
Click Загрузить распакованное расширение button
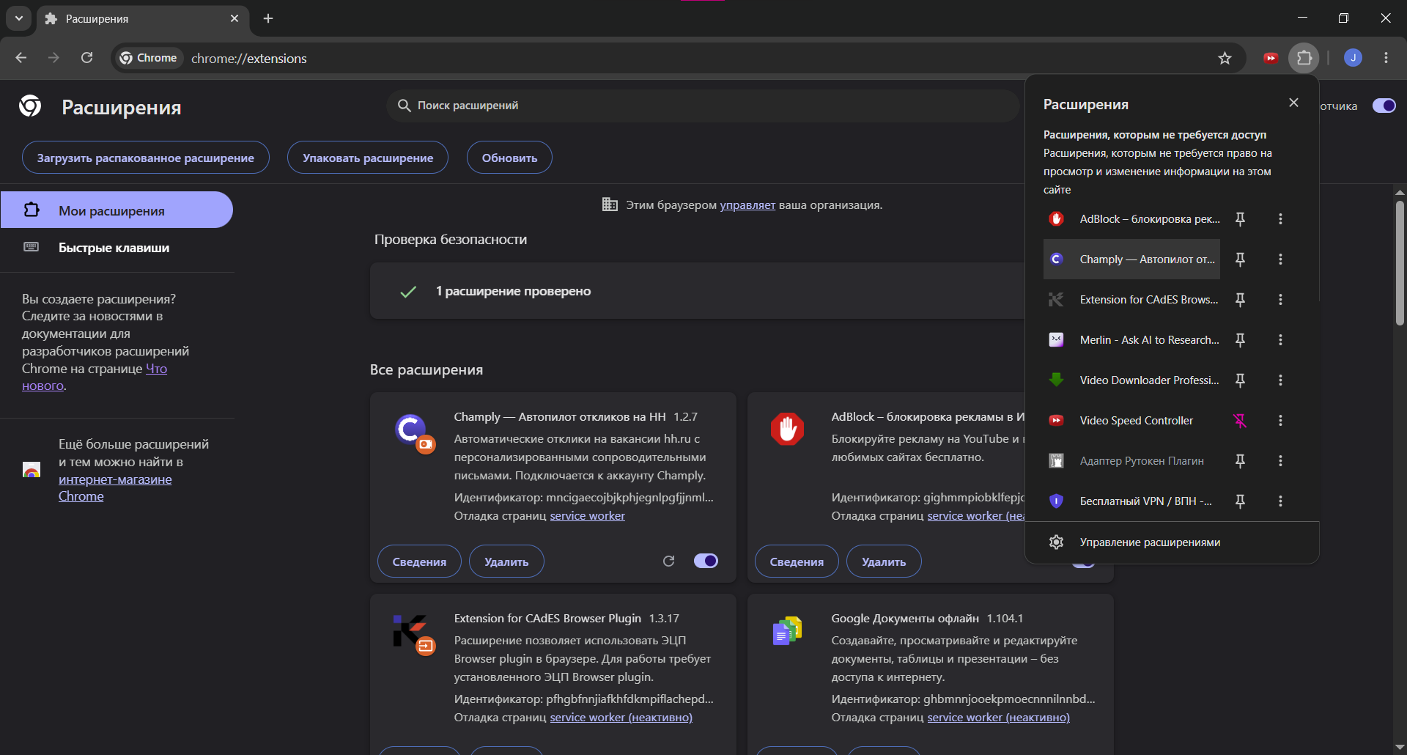[x=146, y=158]
